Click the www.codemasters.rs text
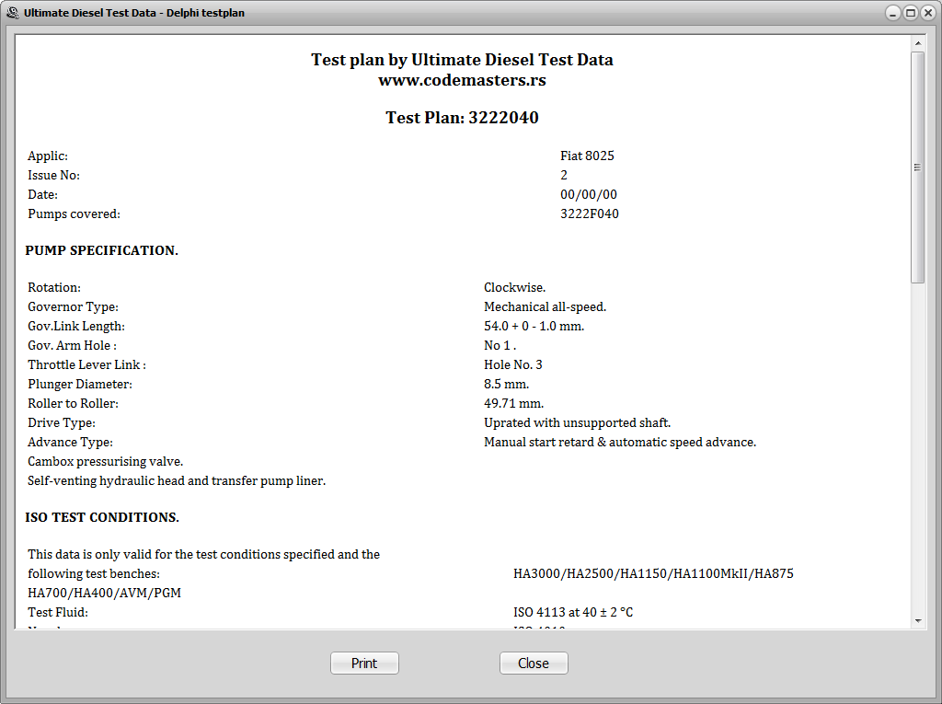The width and height of the screenshot is (942, 704). tap(462, 80)
